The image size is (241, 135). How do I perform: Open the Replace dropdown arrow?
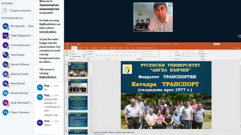click(207, 54)
